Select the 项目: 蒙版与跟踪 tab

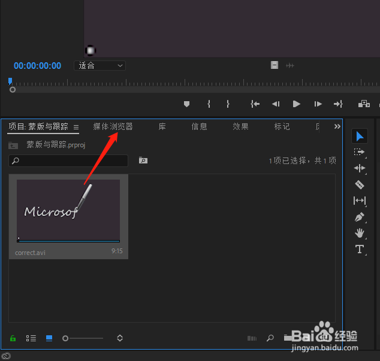38,126
